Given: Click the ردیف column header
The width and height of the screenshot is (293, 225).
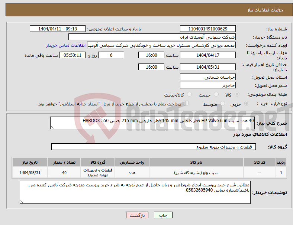Looking at the screenshot, I should 281,162.
